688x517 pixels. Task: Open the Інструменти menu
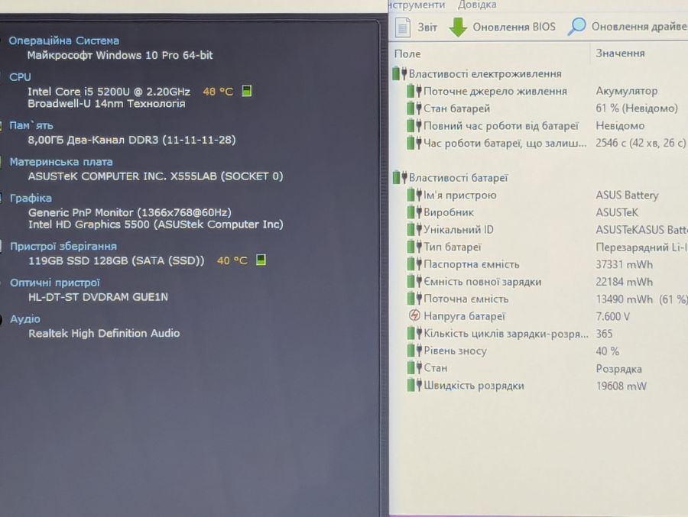click(x=417, y=5)
